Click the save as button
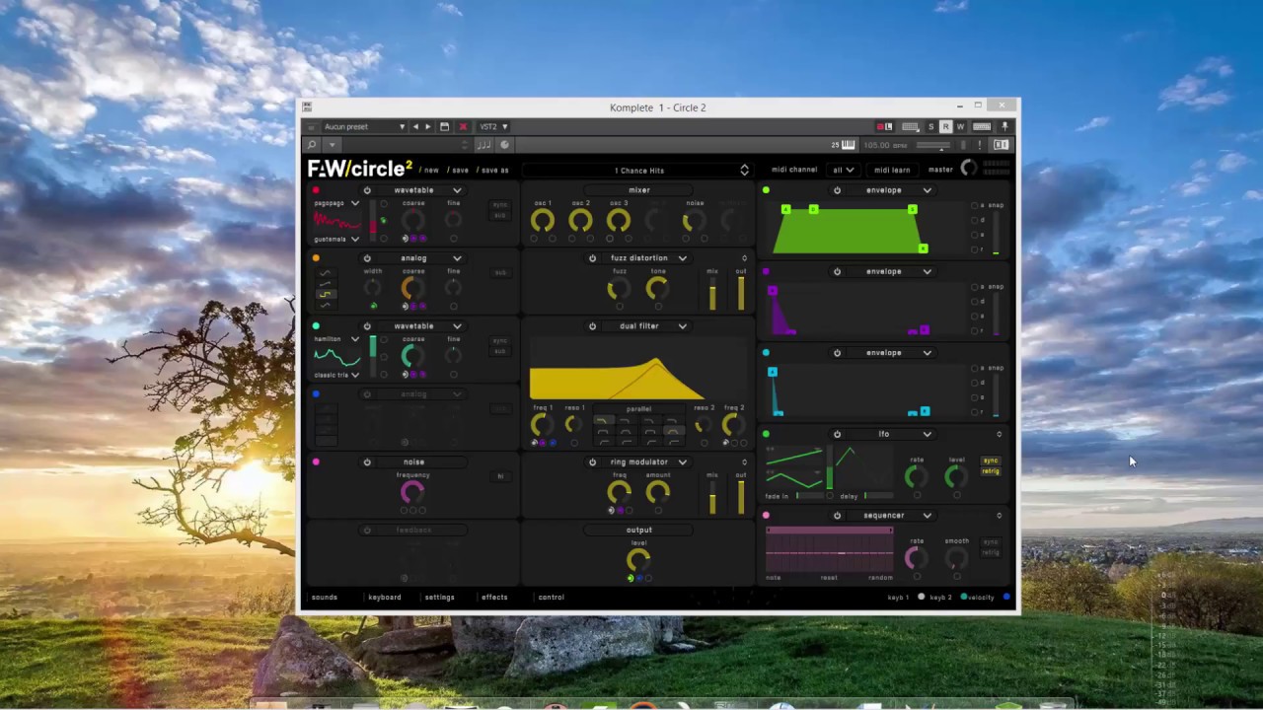 tap(493, 170)
